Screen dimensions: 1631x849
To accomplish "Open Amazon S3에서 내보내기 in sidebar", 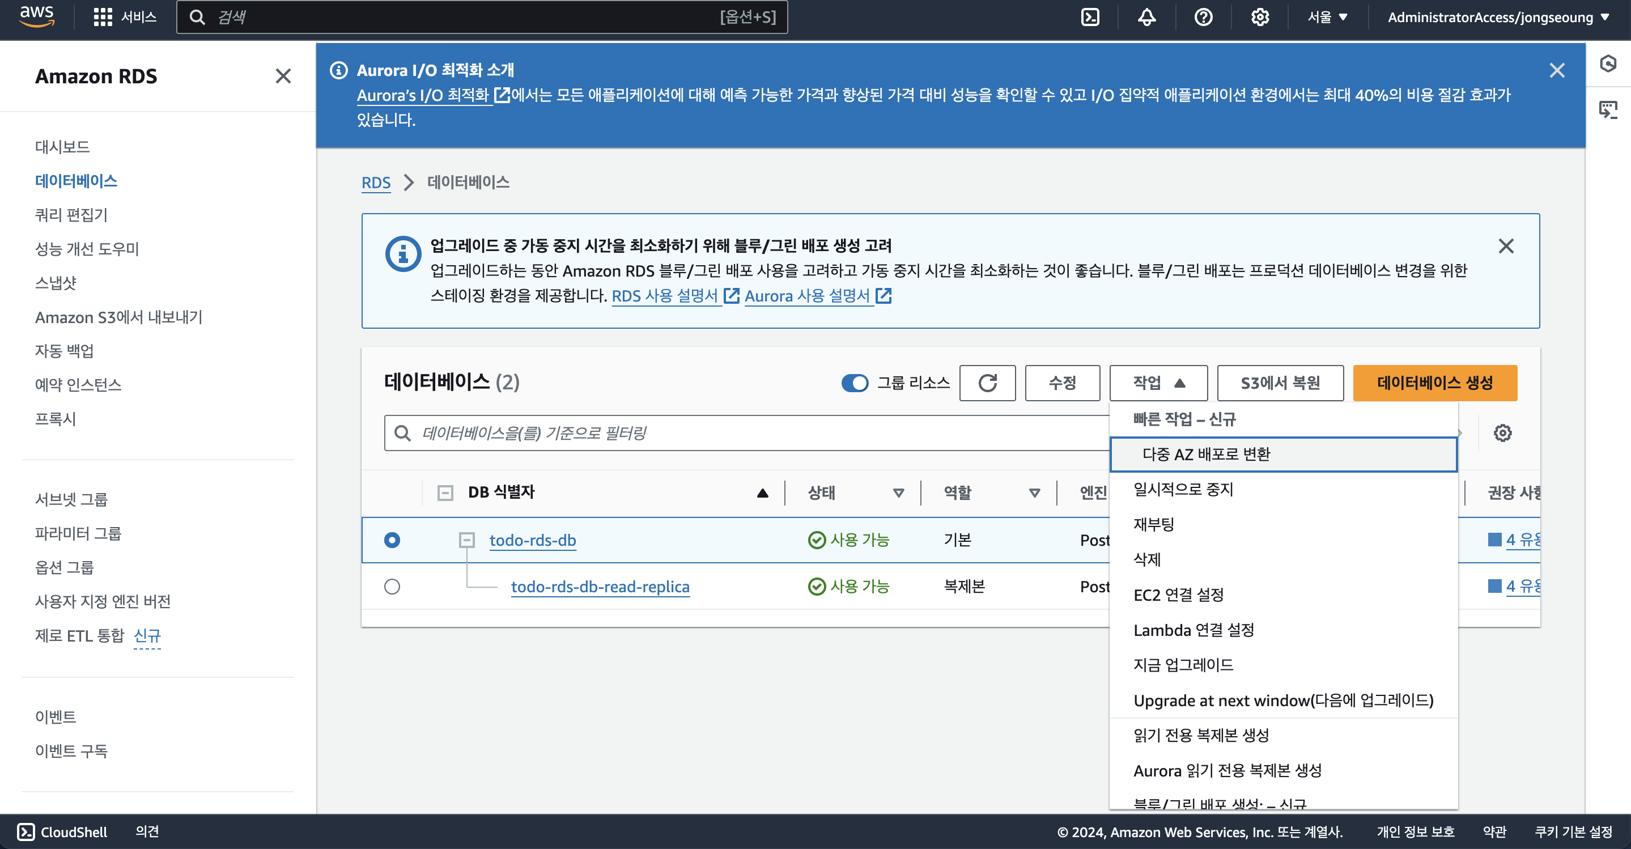I will point(118,317).
